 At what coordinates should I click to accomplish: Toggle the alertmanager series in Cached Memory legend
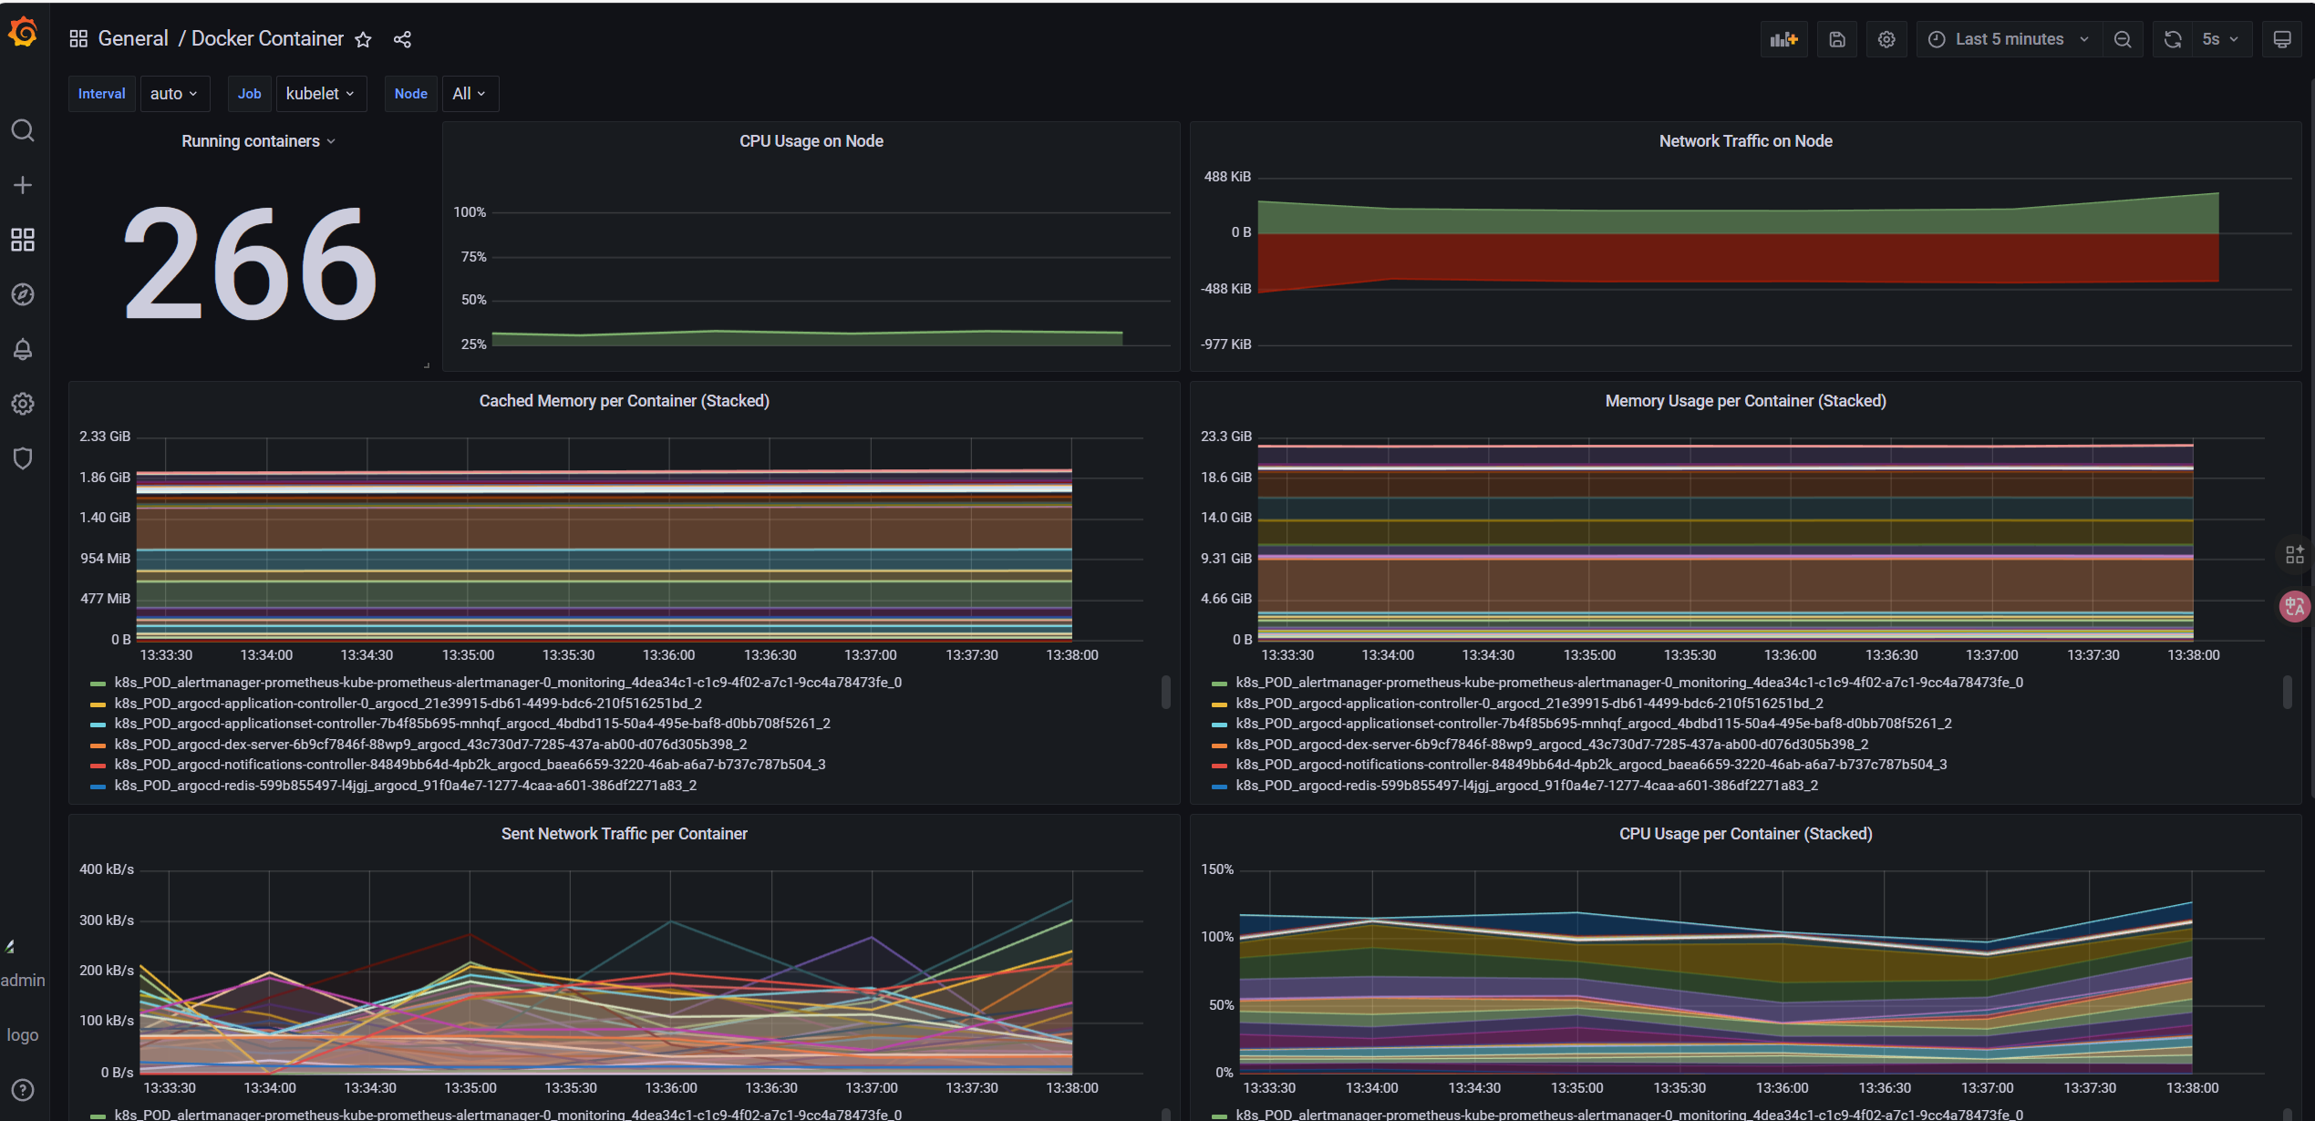click(507, 683)
